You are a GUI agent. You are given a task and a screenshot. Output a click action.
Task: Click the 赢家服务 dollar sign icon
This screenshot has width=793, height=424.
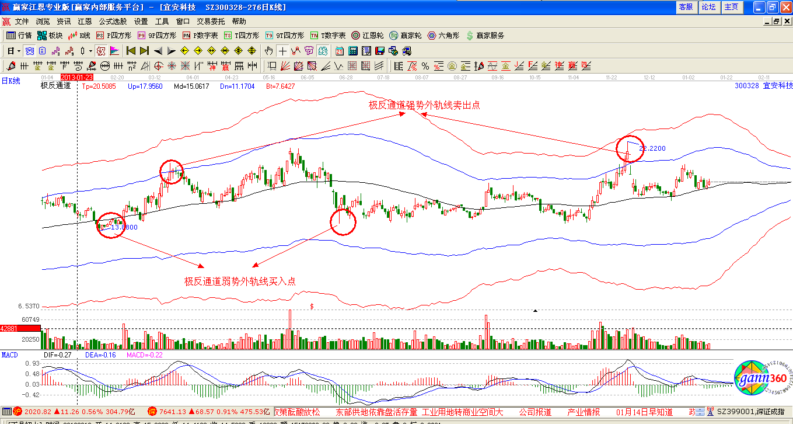coord(484,36)
